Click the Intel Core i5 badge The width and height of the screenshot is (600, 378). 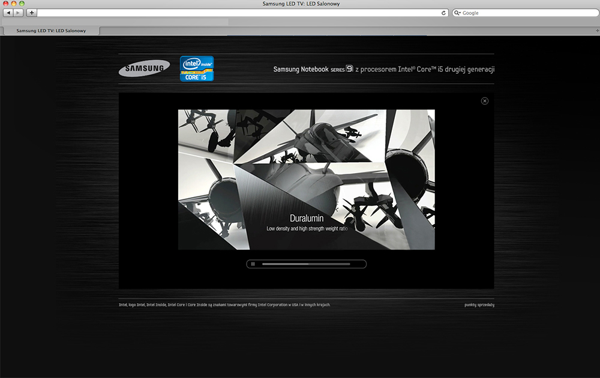197,68
